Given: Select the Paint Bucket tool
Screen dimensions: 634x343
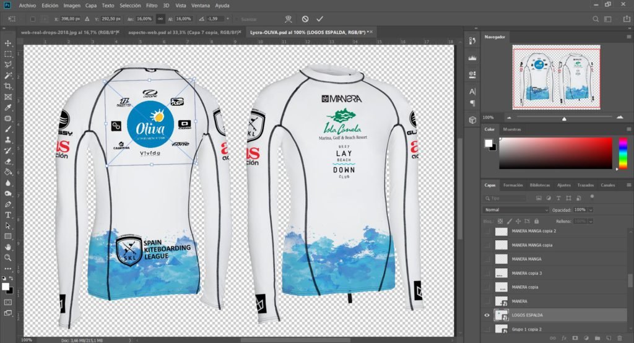Looking at the screenshot, I should (7, 172).
